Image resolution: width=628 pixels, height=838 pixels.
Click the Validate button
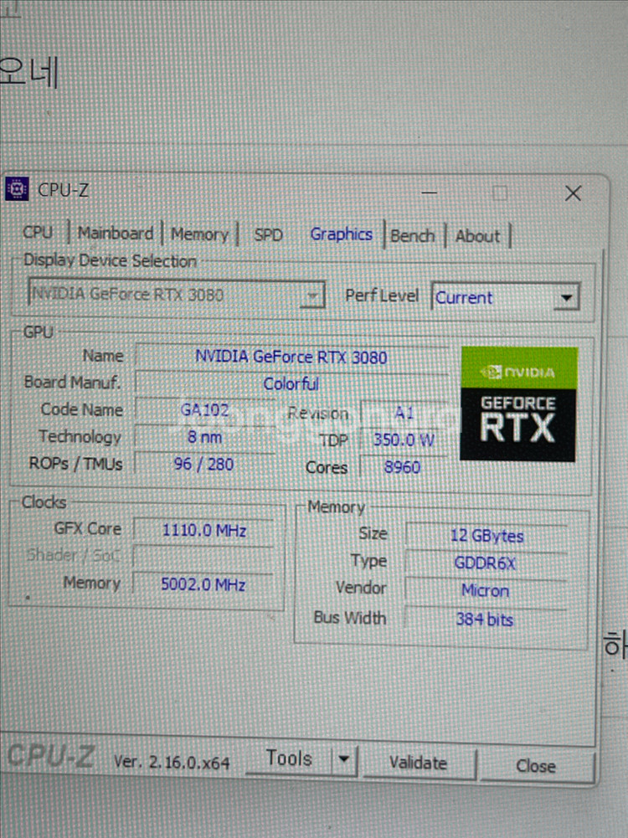(x=418, y=763)
